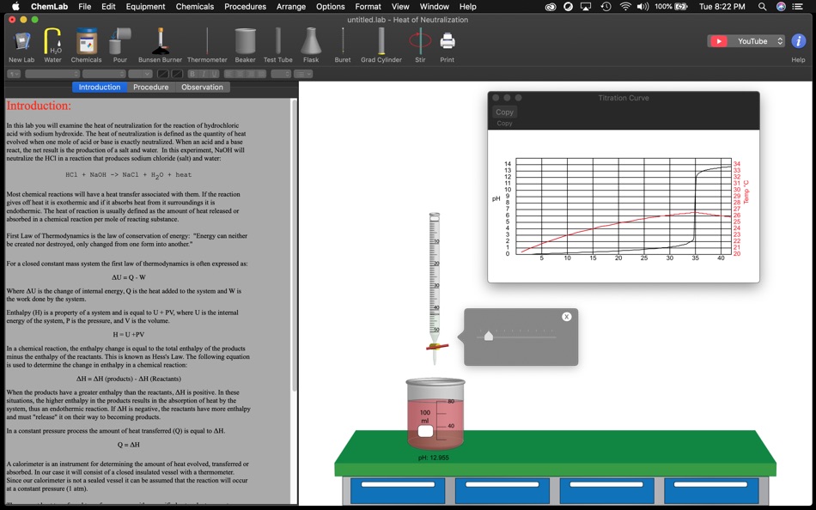
Task: Open Siri from the menu bar
Action: [781, 7]
